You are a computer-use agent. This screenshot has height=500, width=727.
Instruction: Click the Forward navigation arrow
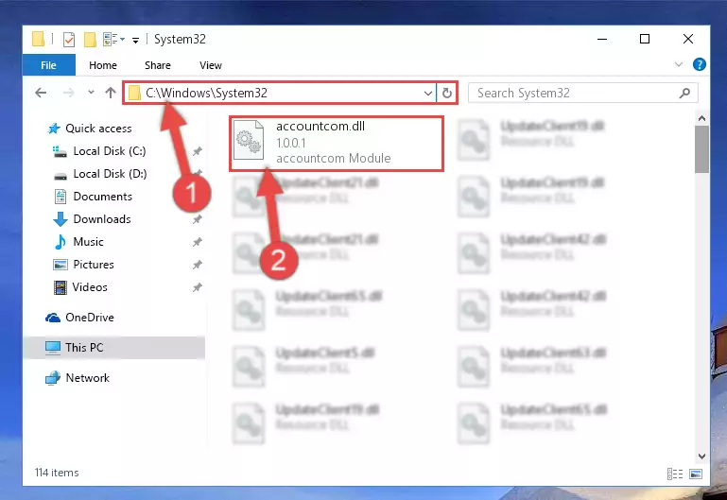[69, 93]
